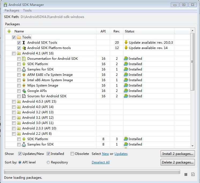Click the Android 3.1 (API 12) folder icon

click(19, 118)
